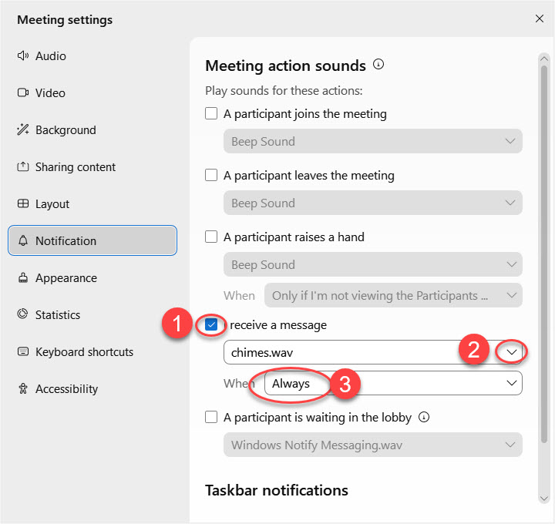The image size is (555, 524).
Task: Show info tooltip beside Meeting action sounds
Action: pos(378,65)
